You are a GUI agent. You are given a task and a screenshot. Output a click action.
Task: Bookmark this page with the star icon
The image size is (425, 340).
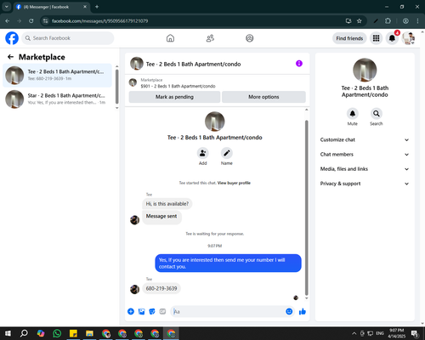(360, 21)
